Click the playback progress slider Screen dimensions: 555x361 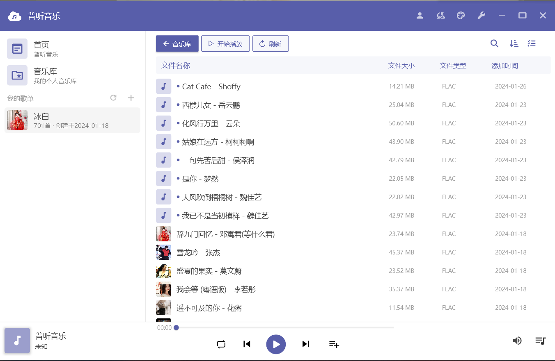[x=284, y=328]
